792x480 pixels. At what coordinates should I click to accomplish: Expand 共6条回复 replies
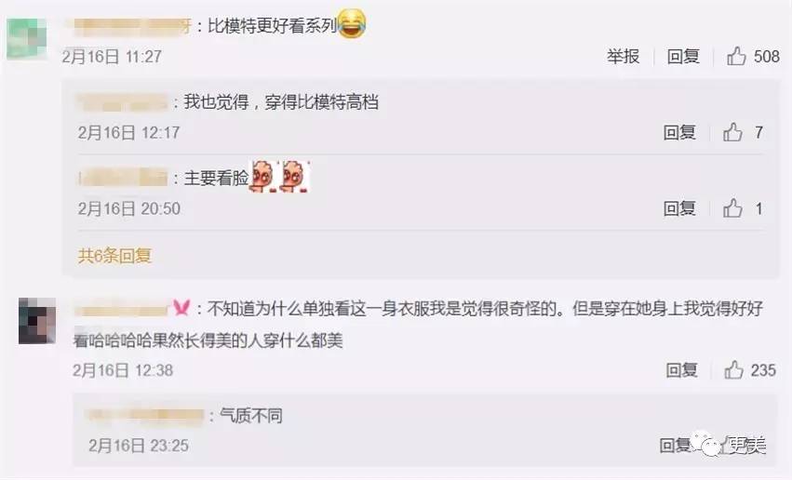tap(114, 256)
